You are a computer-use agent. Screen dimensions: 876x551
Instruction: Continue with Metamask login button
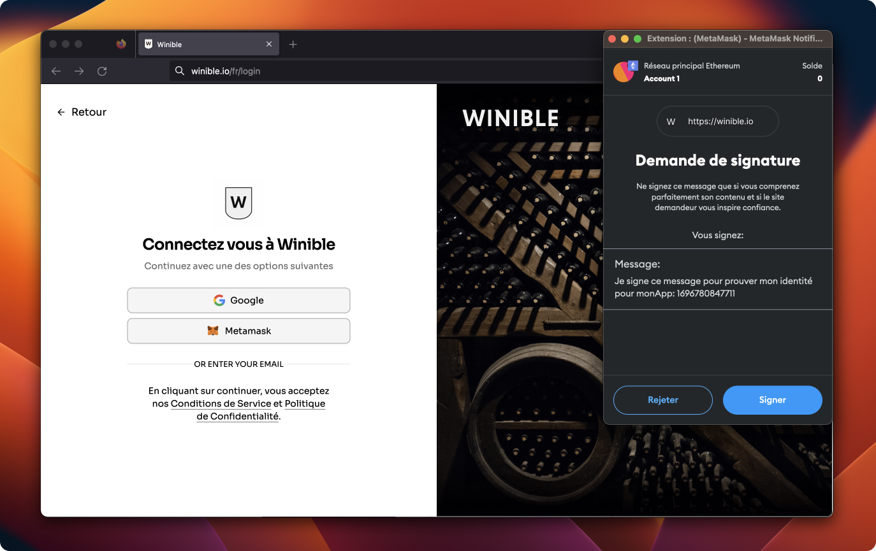coord(238,331)
